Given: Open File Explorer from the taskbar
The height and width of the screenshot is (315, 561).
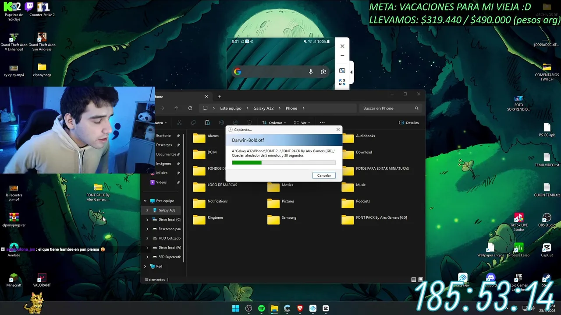Looking at the screenshot, I should (274, 308).
